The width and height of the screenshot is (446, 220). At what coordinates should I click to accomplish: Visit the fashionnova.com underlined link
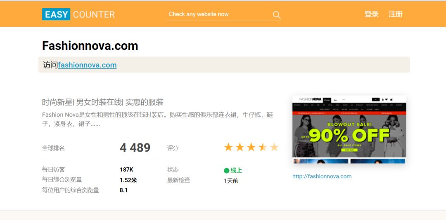tap(87, 65)
